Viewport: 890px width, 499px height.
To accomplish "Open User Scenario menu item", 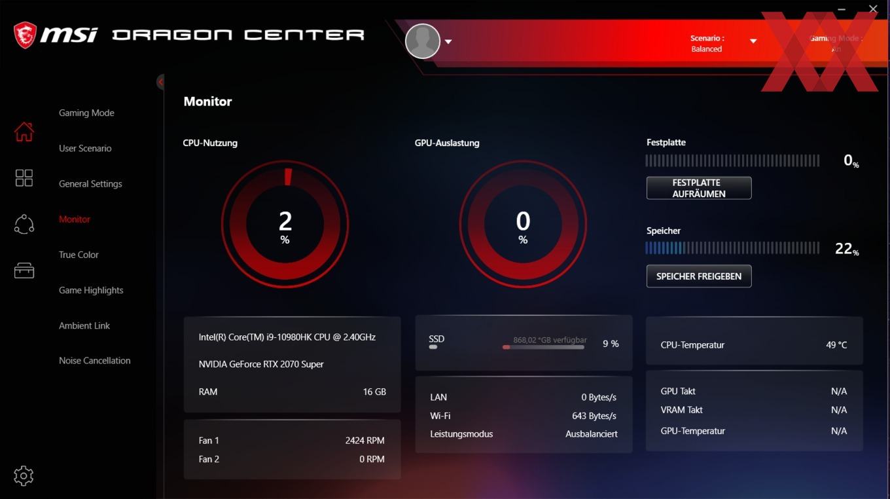I will [x=85, y=148].
